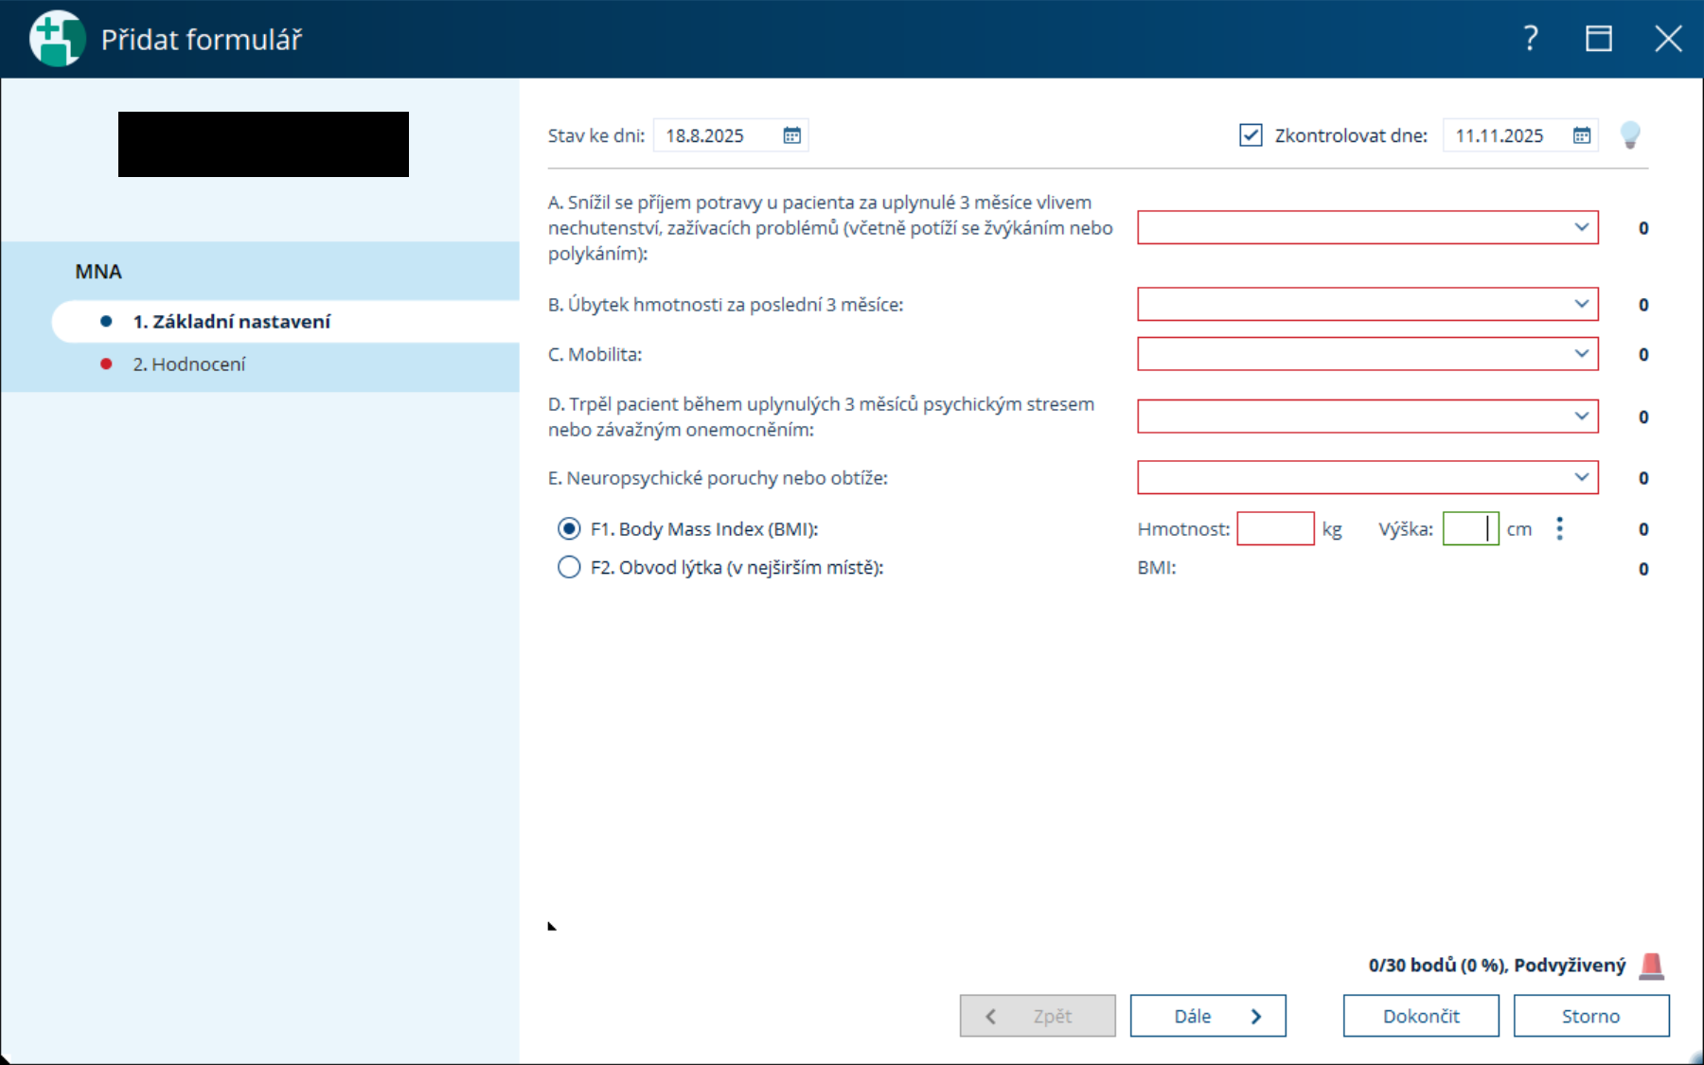
Task: Open dropdown for A. Snížil se příjem potravy
Action: [x=1368, y=227]
